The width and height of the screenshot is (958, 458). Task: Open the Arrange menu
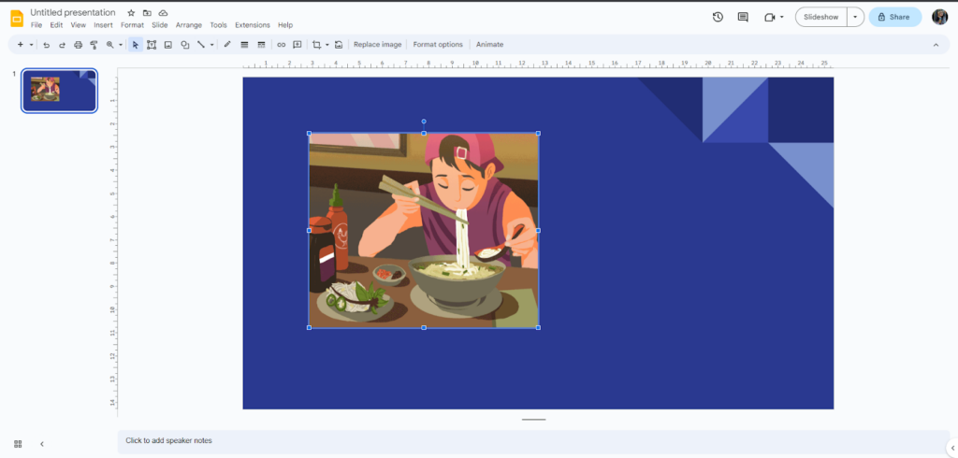pyautogui.click(x=188, y=25)
